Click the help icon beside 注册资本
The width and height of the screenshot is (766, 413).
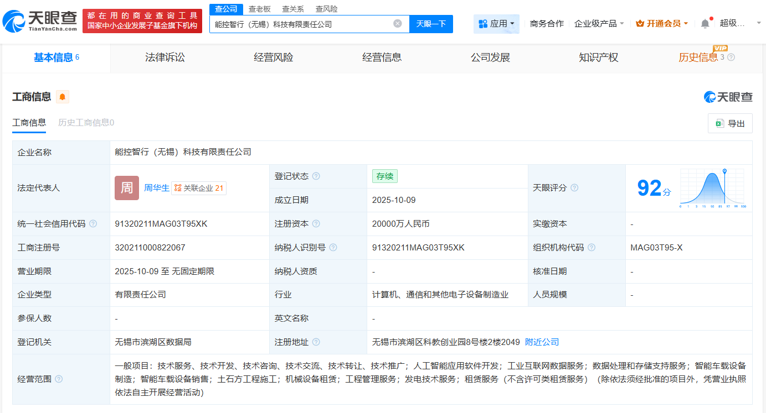click(316, 224)
